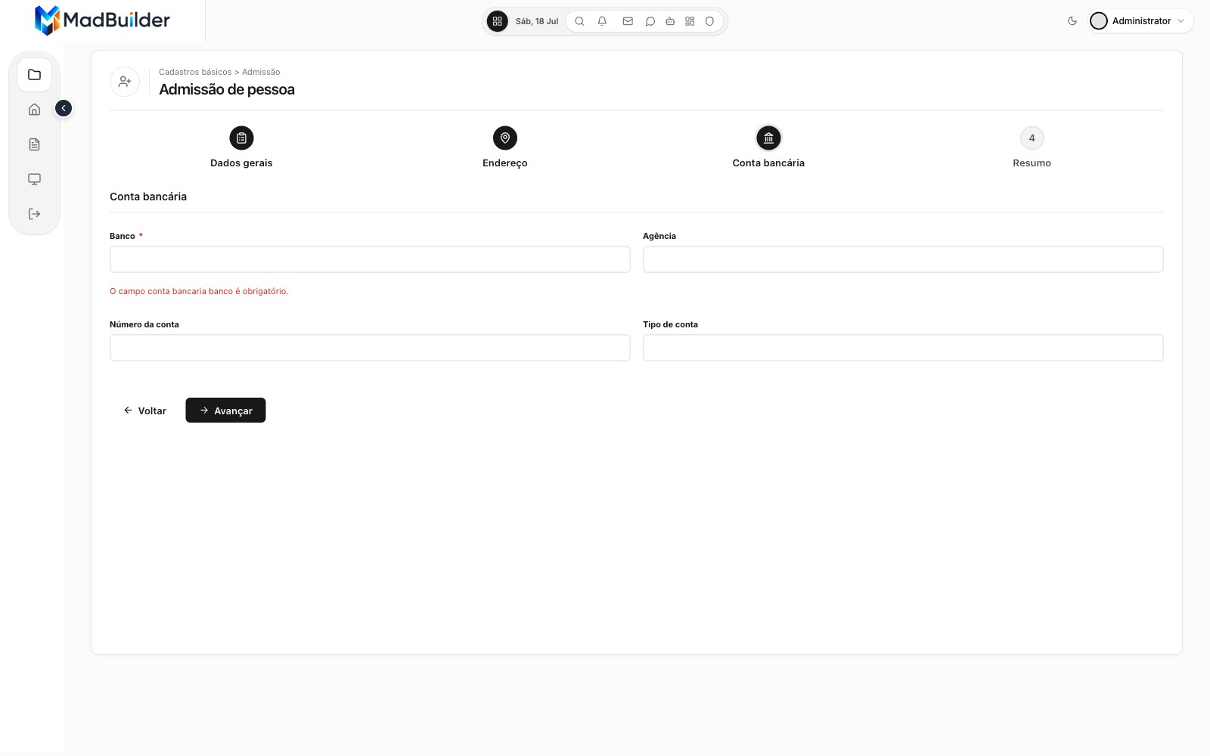1210x756 pixels.
Task: Advance with the Avançar button
Action: (225, 411)
